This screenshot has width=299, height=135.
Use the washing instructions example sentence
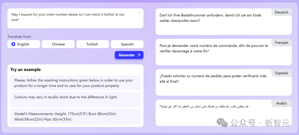[x=75, y=83]
